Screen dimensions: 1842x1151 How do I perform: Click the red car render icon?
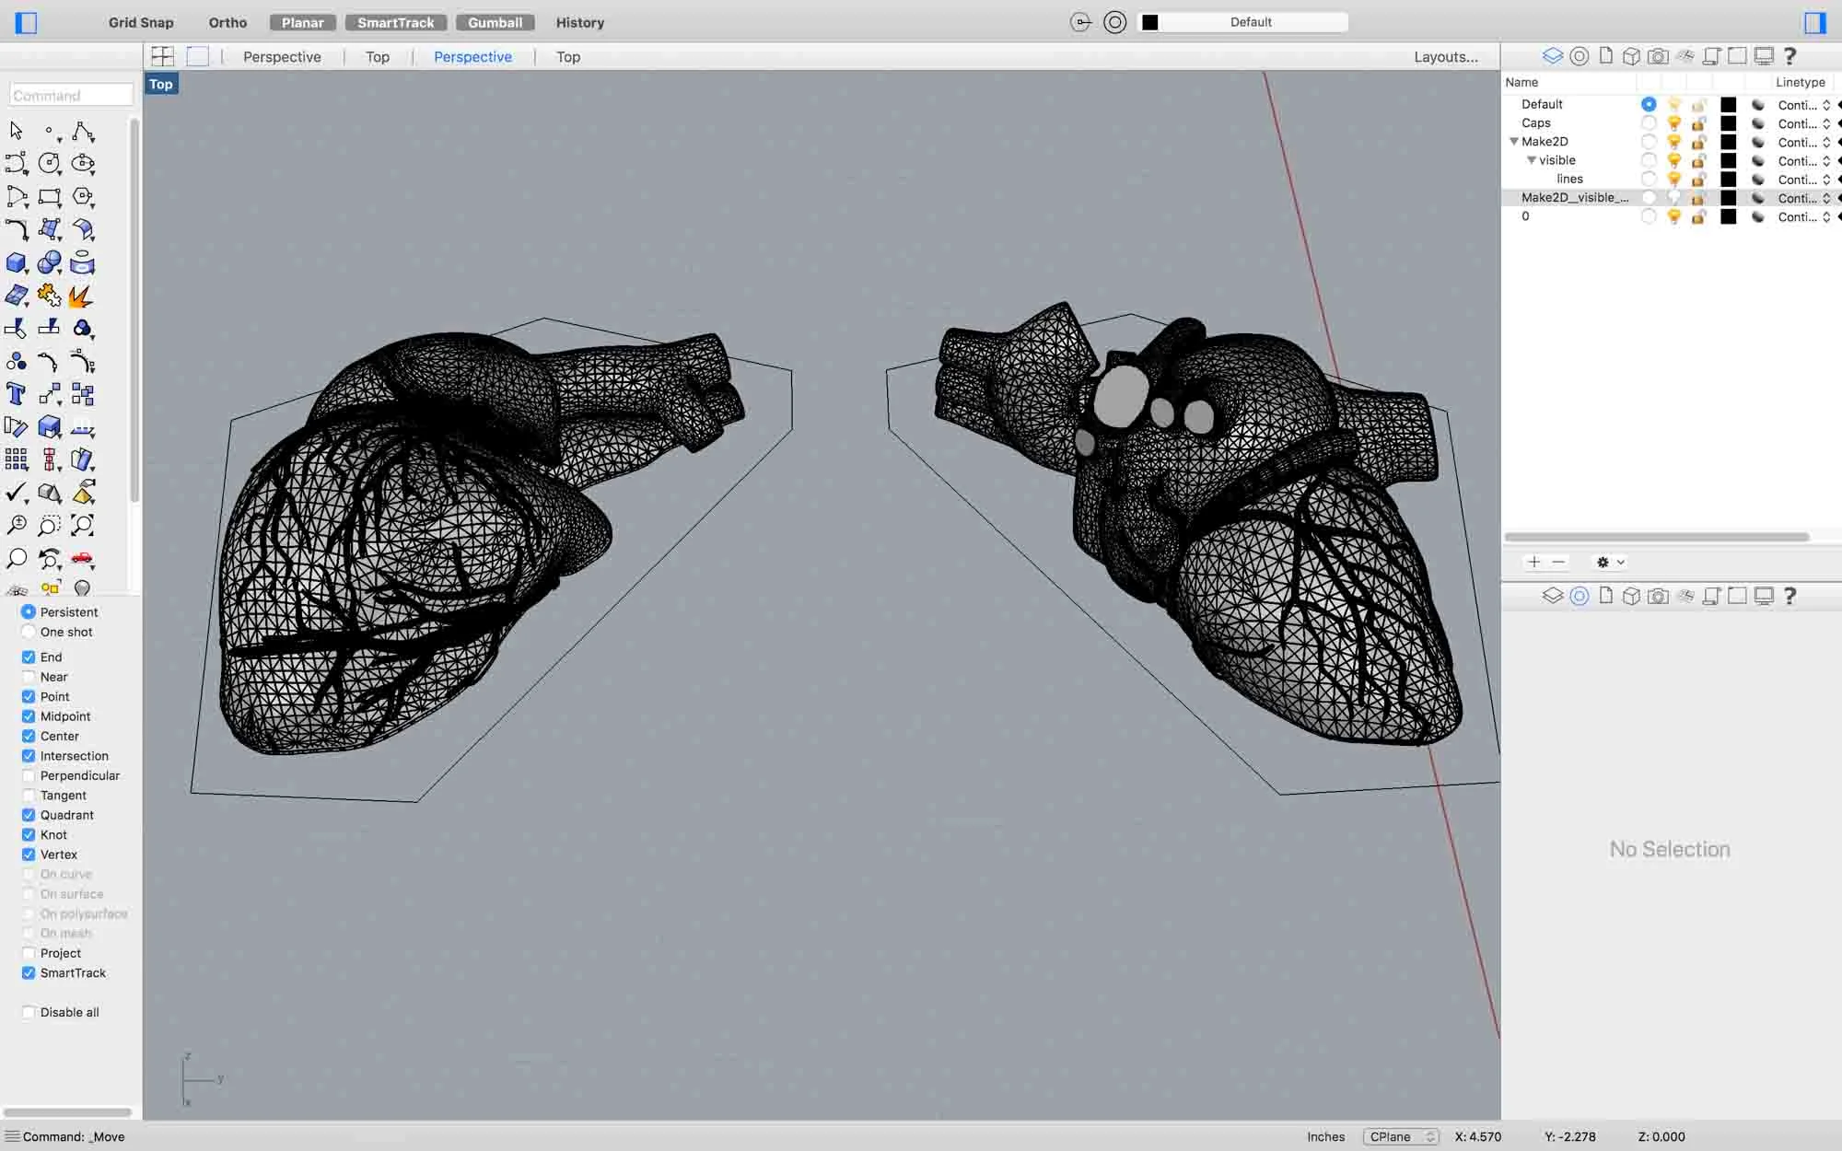click(82, 558)
